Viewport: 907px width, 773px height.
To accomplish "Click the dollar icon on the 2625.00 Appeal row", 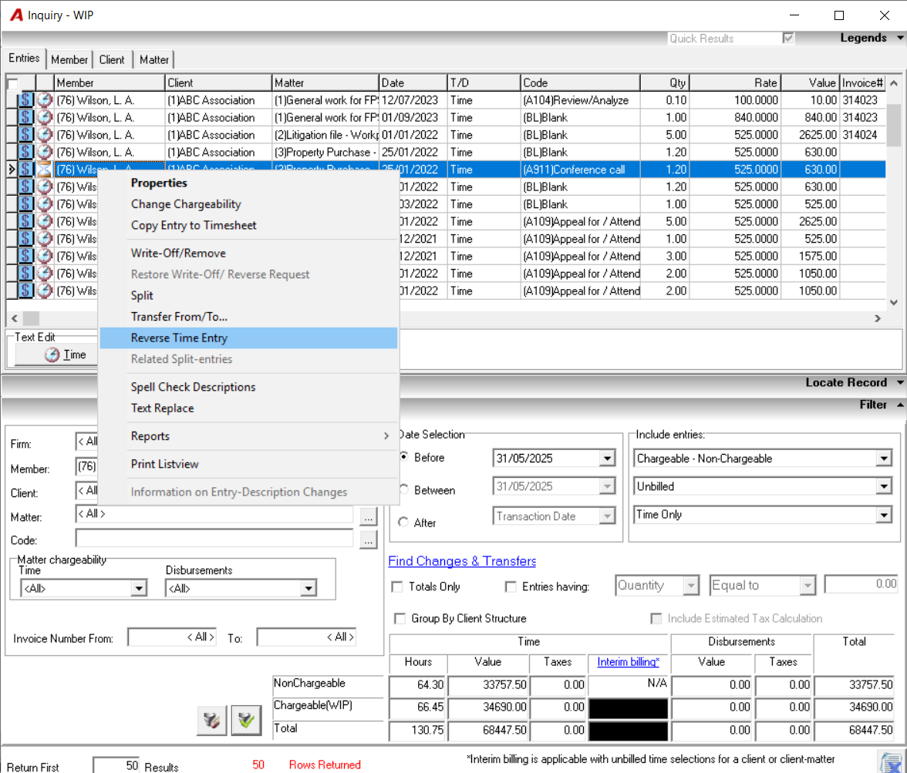I will (x=26, y=221).
